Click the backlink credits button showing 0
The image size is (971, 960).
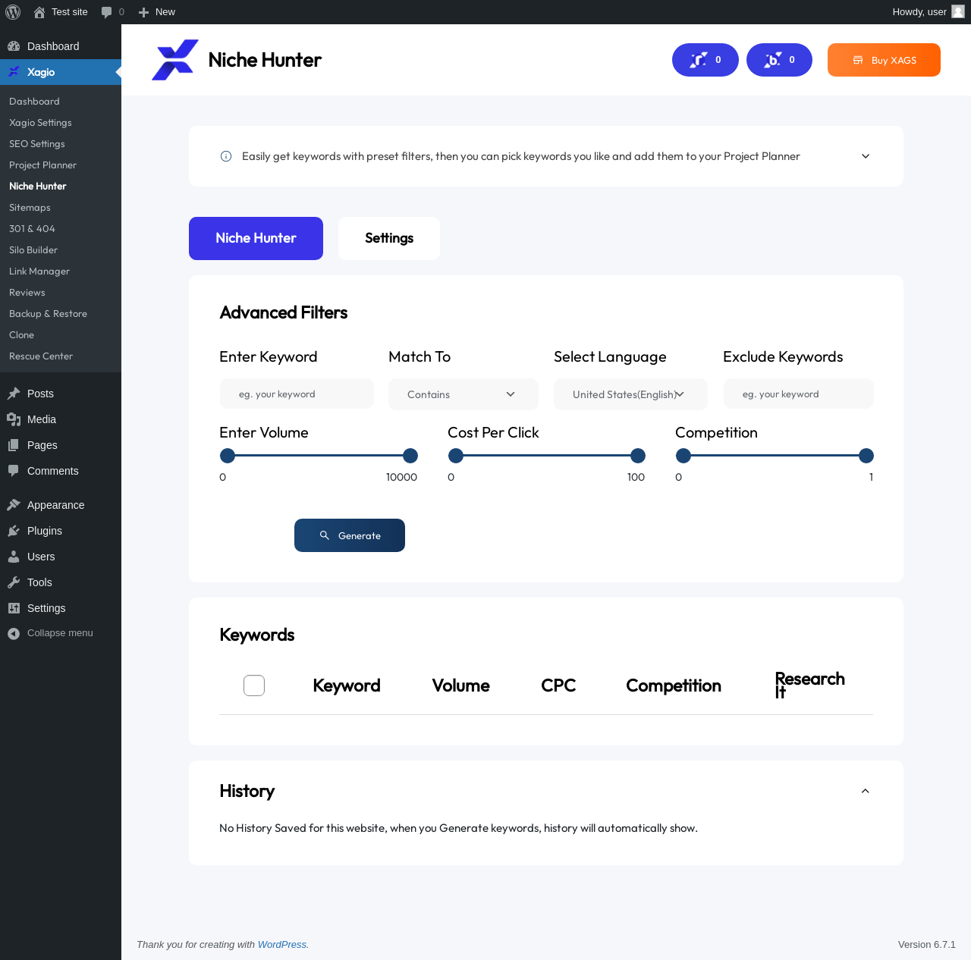point(779,60)
